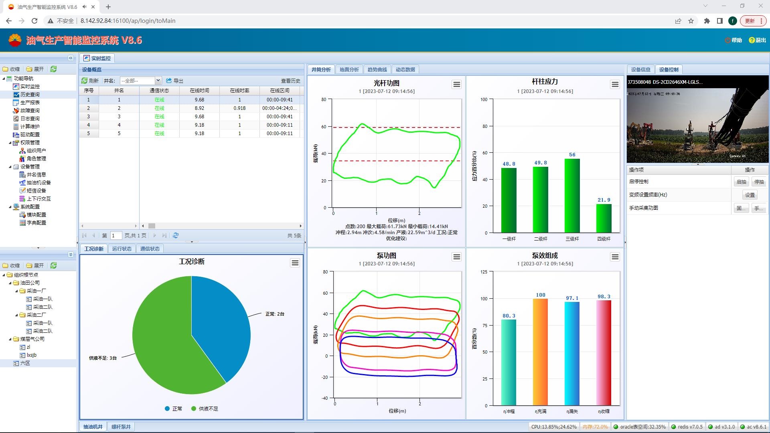Viewport: 770px width, 433px height.
Task: Click the 导出 export icon
Action: pos(169,81)
